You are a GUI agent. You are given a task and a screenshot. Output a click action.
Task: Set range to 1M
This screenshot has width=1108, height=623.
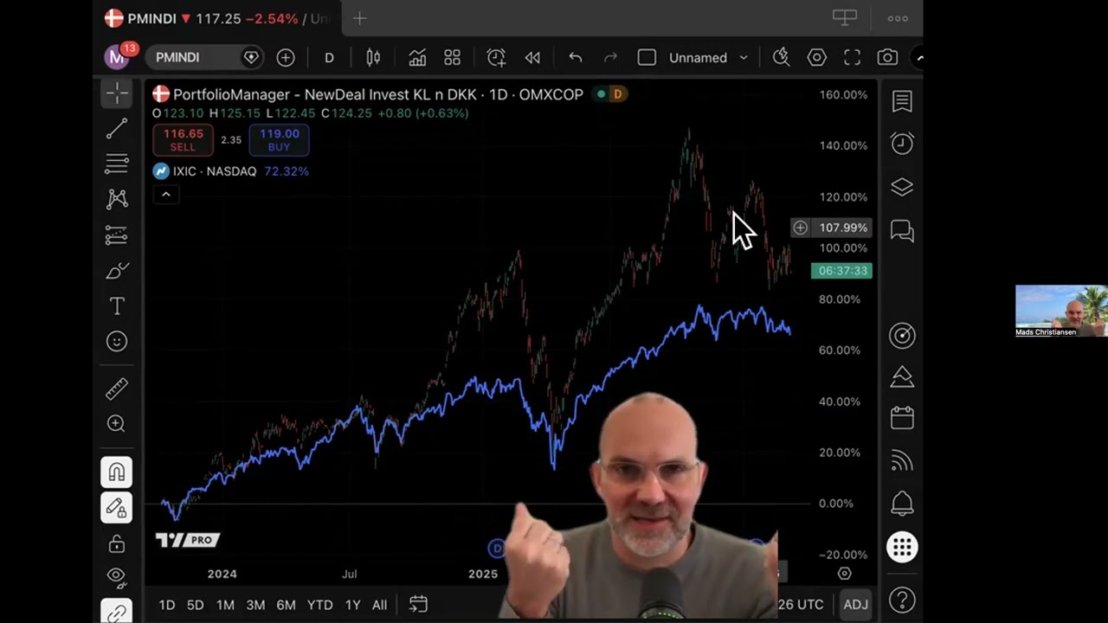[225, 605]
